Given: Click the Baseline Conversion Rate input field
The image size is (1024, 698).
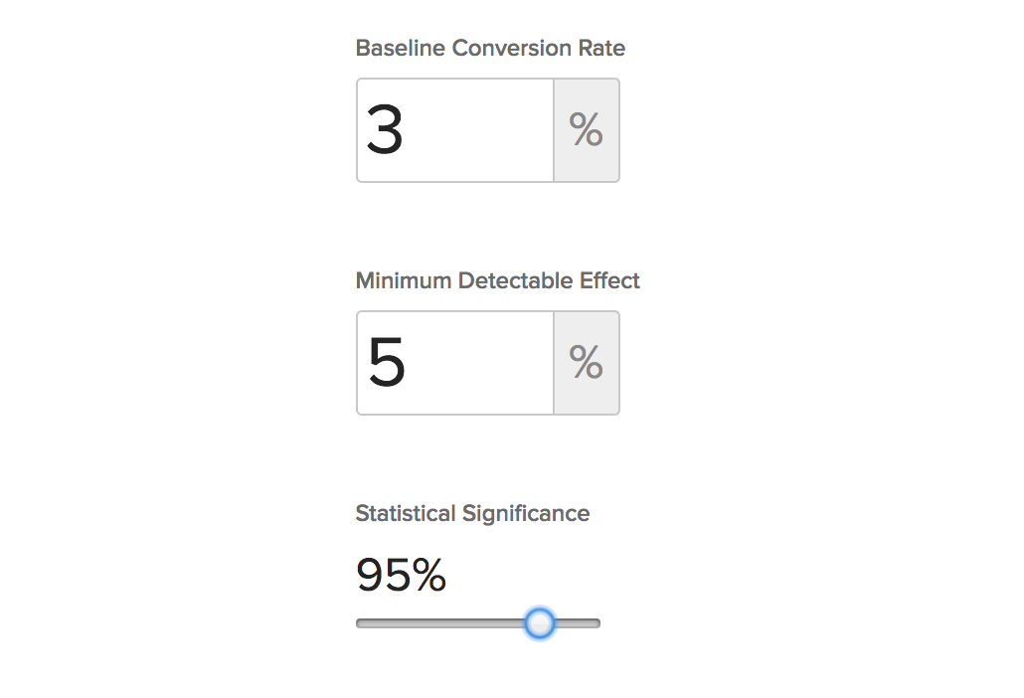Looking at the screenshot, I should click(454, 130).
